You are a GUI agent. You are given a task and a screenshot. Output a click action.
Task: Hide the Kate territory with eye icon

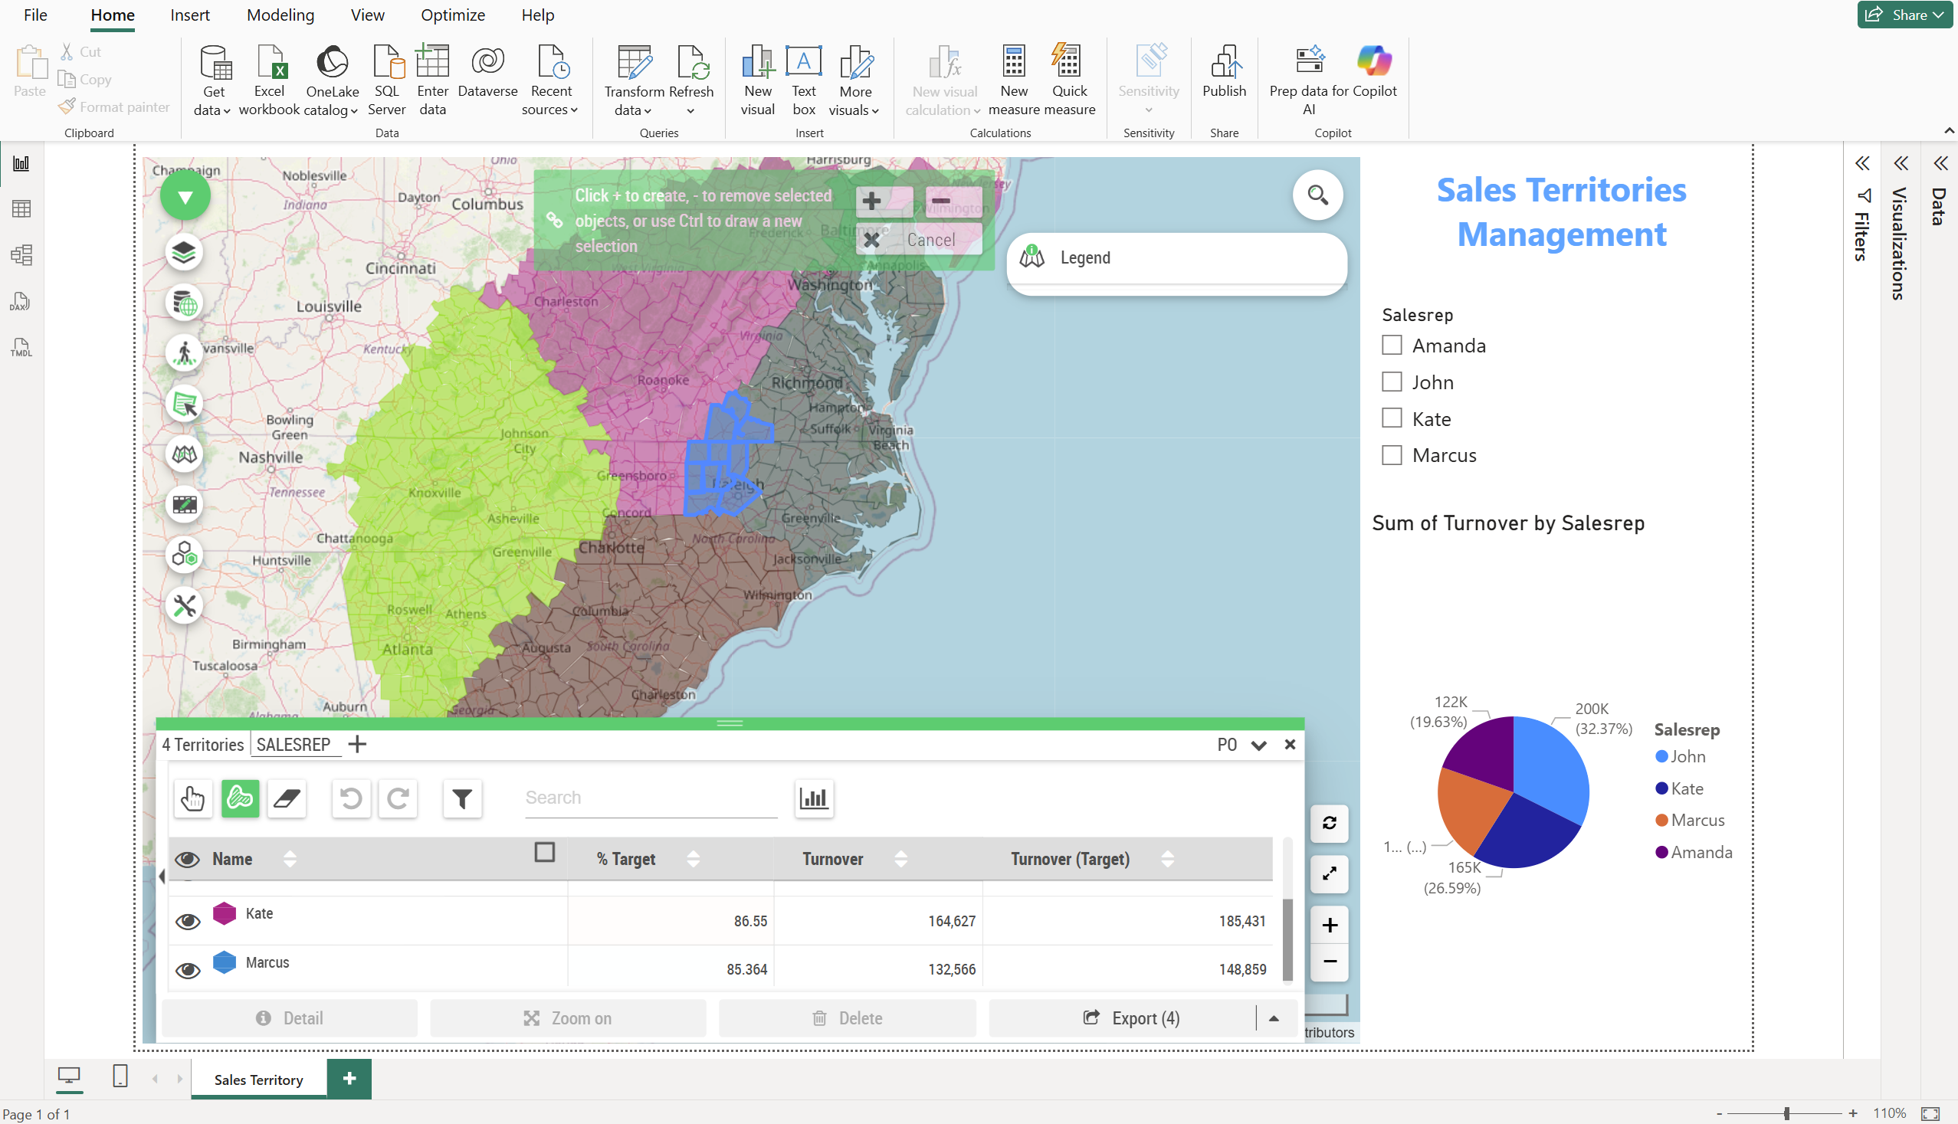pos(188,921)
